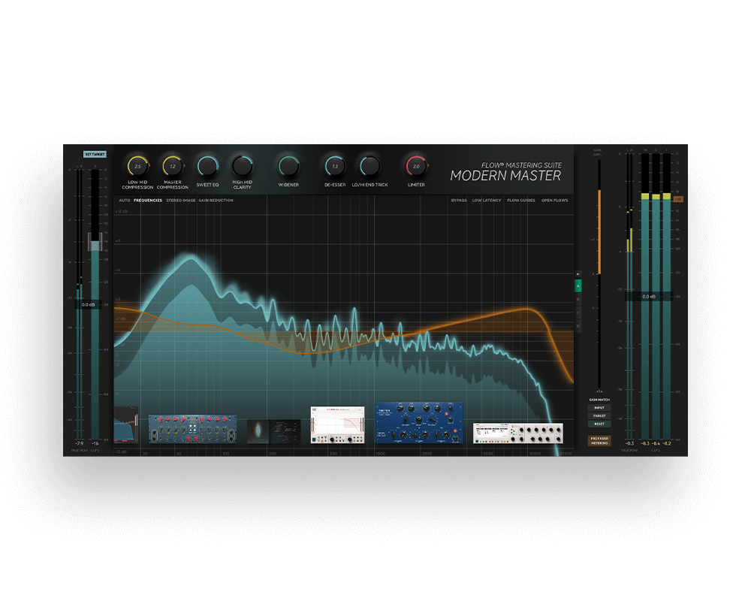Click the -0.3 true peak readout
This screenshot has height=601, width=751.
[x=629, y=444]
